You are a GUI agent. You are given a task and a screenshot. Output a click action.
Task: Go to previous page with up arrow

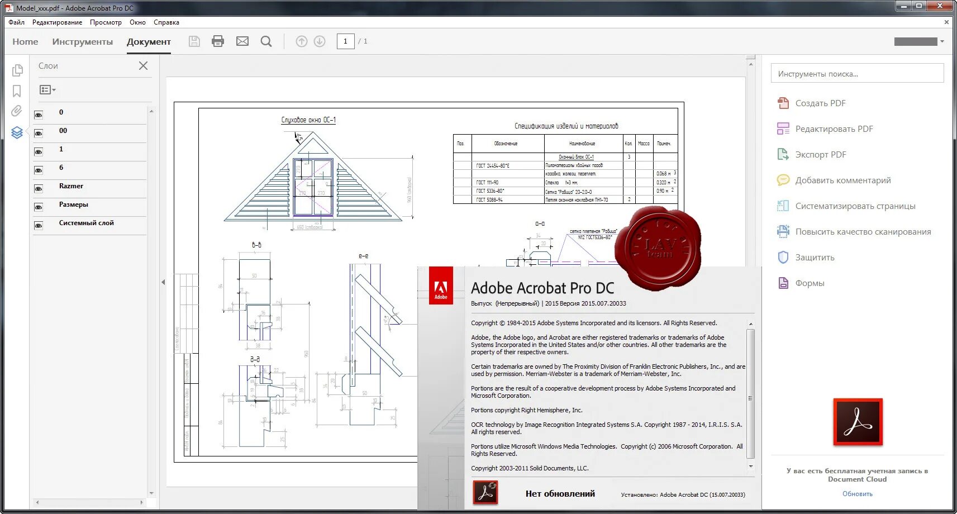click(x=302, y=41)
